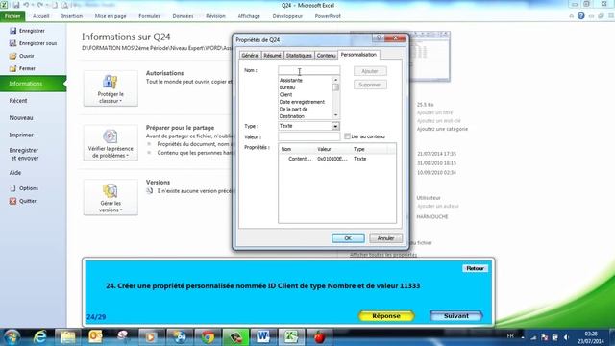Switch to Résumé tab
Viewport: 615px width, 346px height.
272,56
